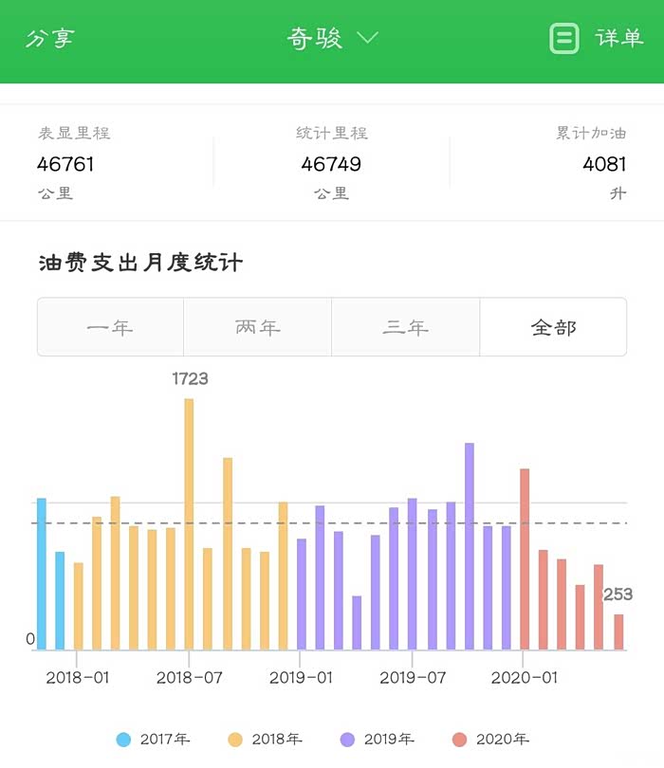Tap the first blue 2017 bar
Screen dimensions: 664x768
[42, 574]
